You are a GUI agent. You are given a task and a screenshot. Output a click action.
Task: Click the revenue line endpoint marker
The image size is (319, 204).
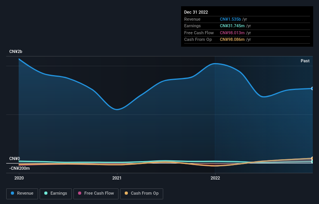(x=312, y=88)
